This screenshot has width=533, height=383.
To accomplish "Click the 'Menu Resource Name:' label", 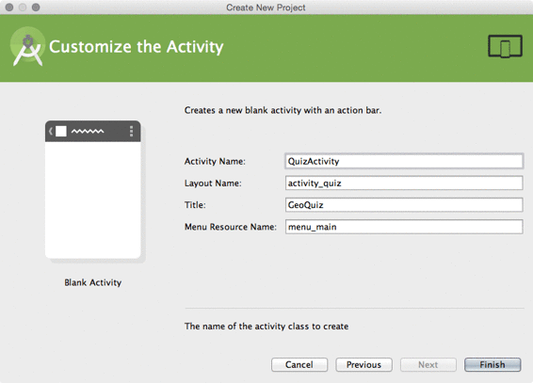I will point(231,227).
